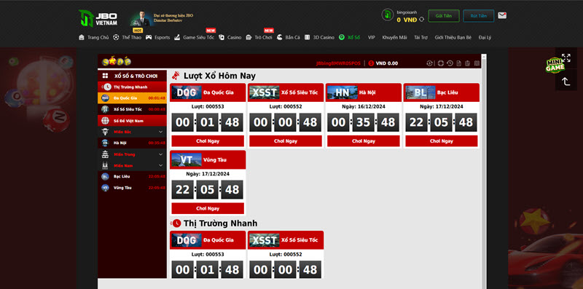Click Chơi Ngay under Hà Nội
The image size is (583, 289).
[x=363, y=141]
